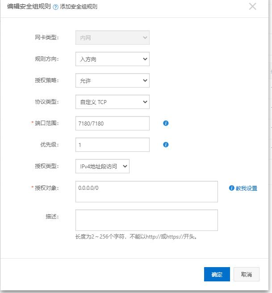Viewport: 272px width, 293px height.
Task: Click the 端口范围 field containing 7180/7180
Action: pos(112,124)
